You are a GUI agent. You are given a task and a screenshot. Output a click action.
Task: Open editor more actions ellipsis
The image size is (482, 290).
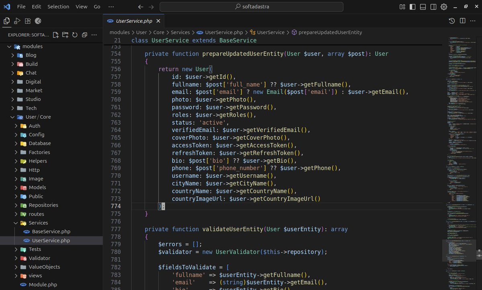click(473, 21)
